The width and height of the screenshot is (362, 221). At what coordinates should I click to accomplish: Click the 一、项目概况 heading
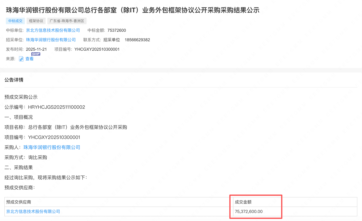(x=19, y=117)
